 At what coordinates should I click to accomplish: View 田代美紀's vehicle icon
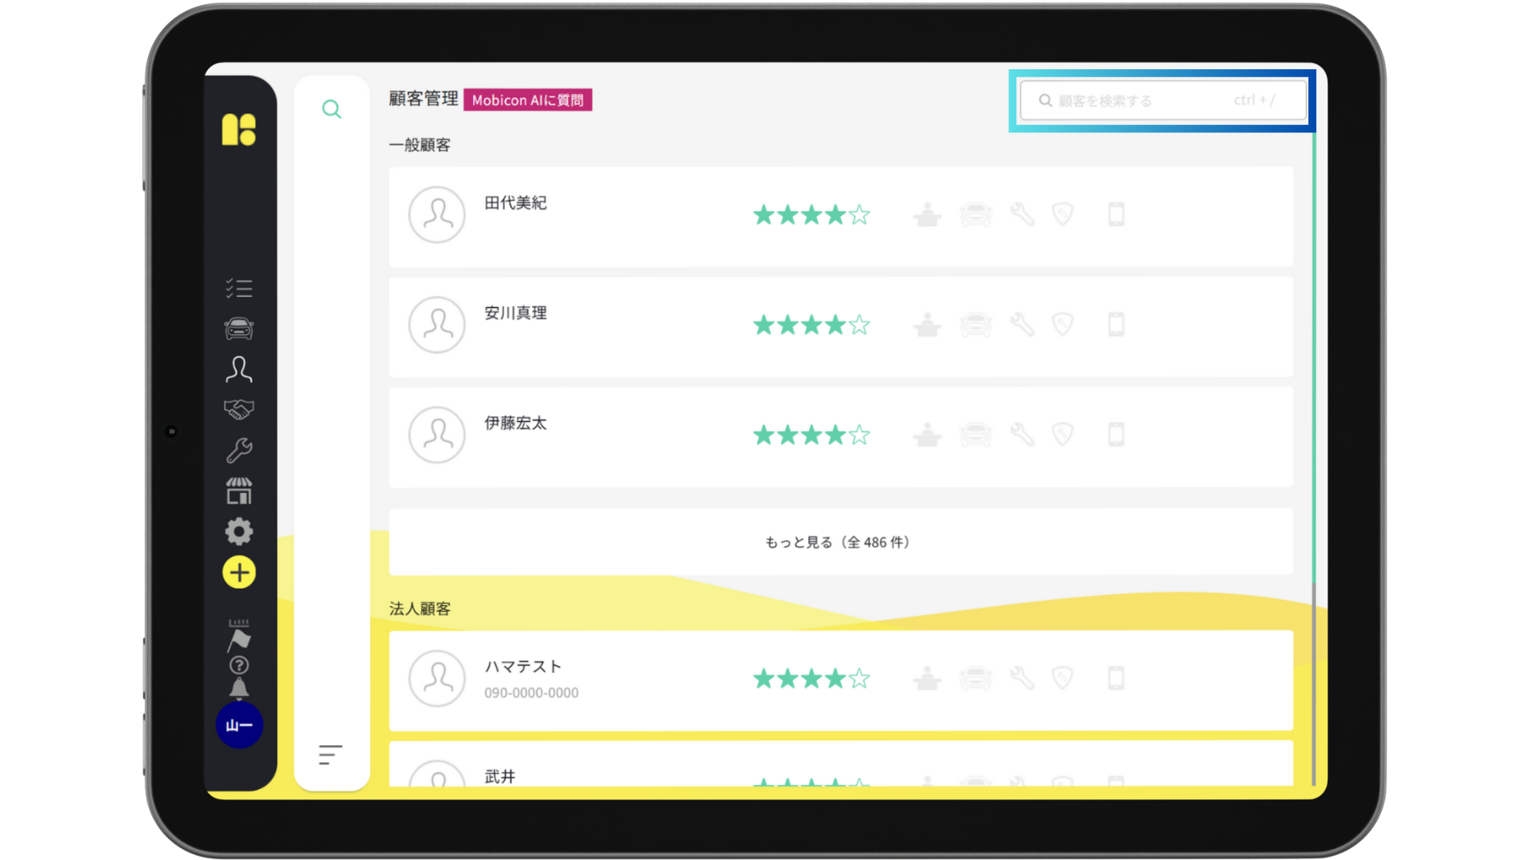(975, 214)
